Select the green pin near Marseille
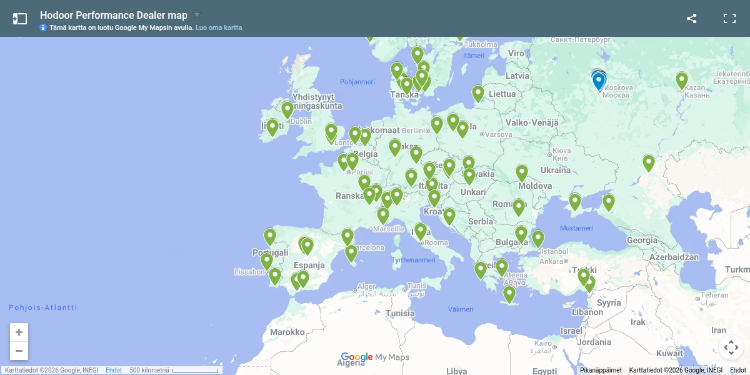 (x=383, y=216)
